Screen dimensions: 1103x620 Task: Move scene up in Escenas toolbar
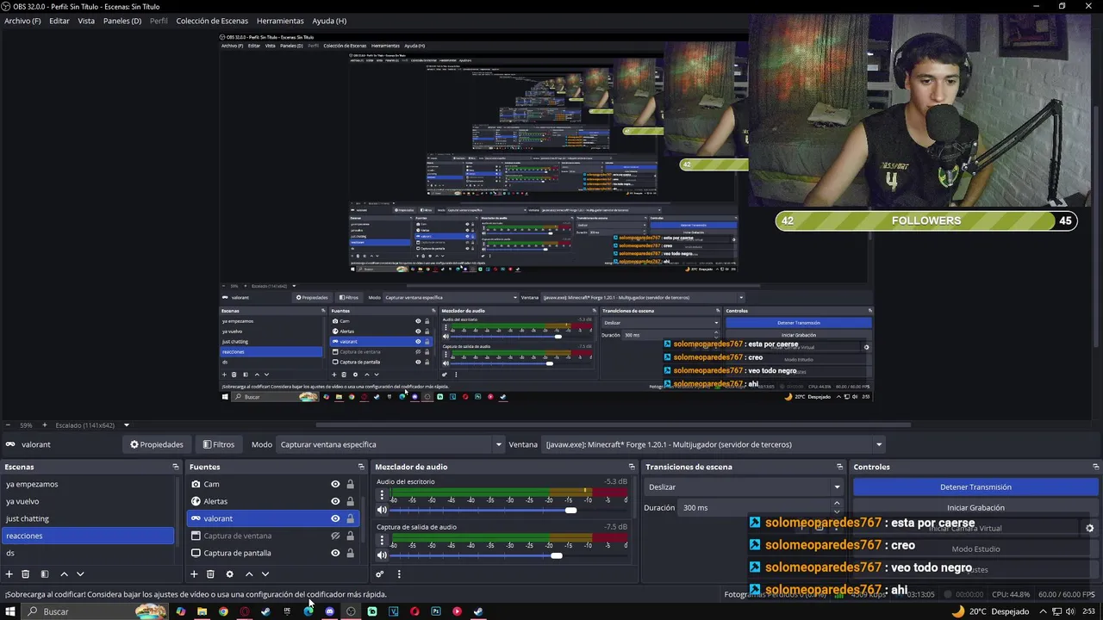(x=64, y=574)
